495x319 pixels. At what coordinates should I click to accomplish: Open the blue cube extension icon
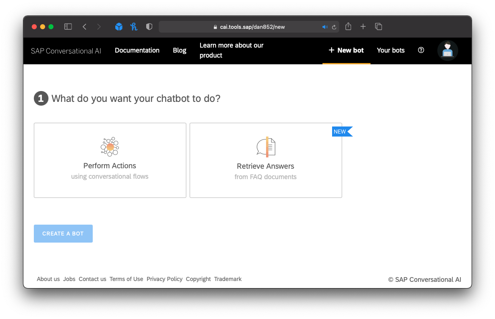click(119, 27)
